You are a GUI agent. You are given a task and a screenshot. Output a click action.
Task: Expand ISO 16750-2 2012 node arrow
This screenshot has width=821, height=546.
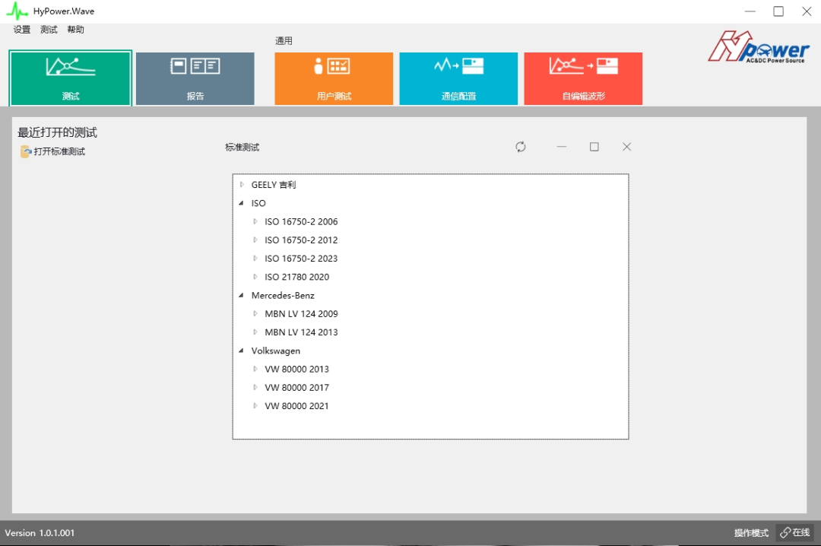point(255,240)
